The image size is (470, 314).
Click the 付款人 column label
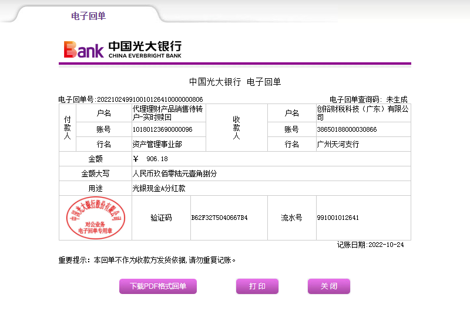pyautogui.click(x=68, y=128)
